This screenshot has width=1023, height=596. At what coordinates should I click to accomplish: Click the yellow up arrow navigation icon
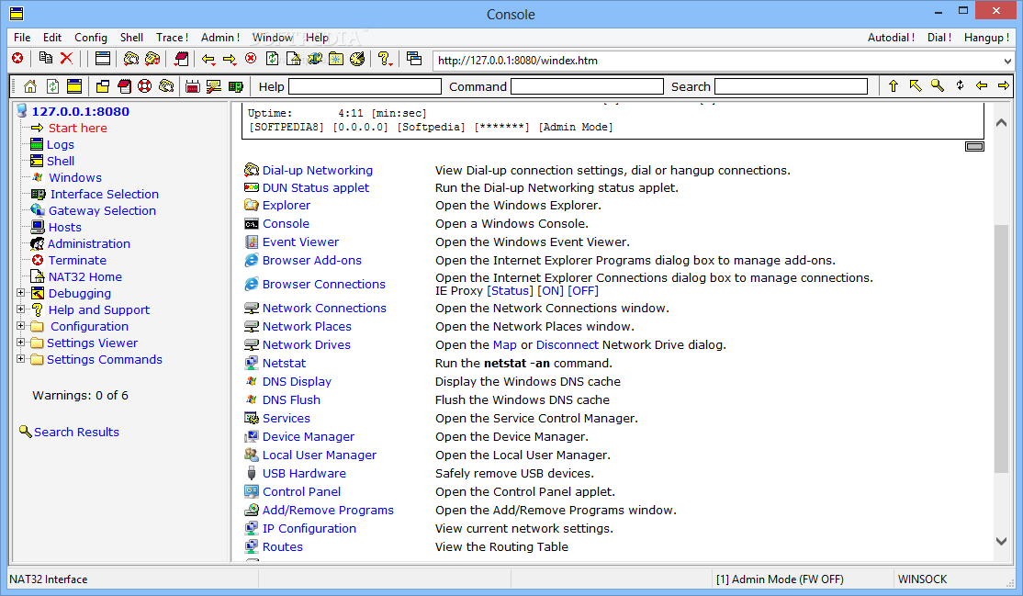click(894, 85)
